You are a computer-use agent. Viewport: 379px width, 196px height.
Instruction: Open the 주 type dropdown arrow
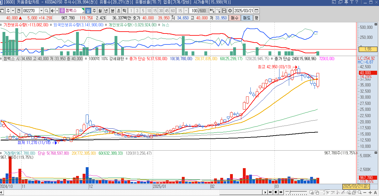[13, 11]
